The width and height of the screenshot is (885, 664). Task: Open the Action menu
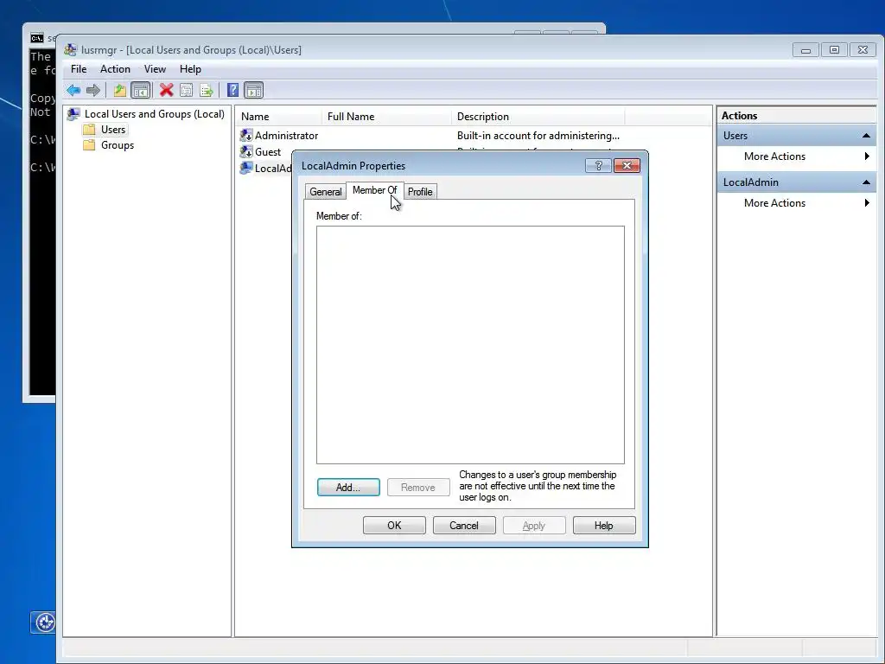click(x=115, y=69)
